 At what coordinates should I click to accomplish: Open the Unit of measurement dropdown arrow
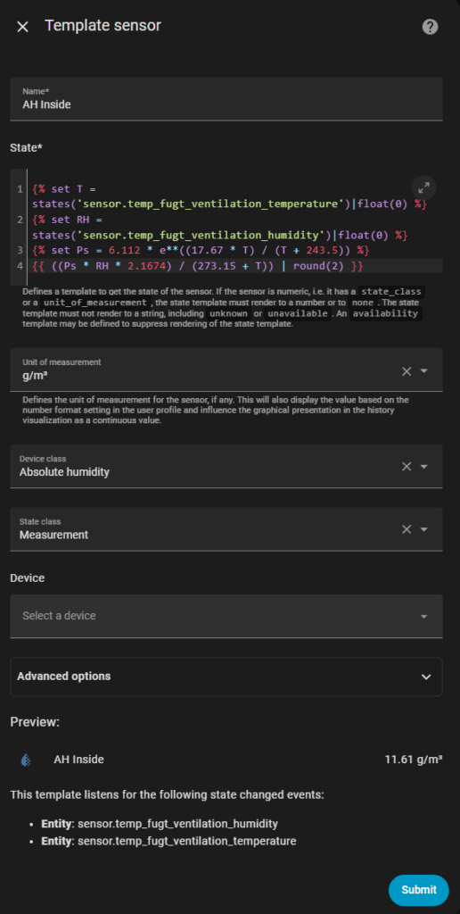[x=424, y=371]
